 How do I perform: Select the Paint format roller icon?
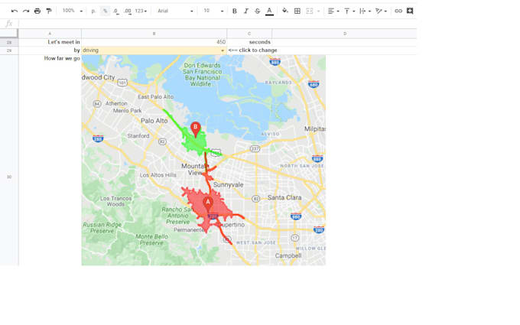pos(49,11)
